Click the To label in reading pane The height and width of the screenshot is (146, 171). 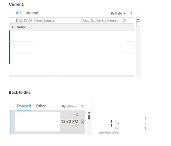117,123
